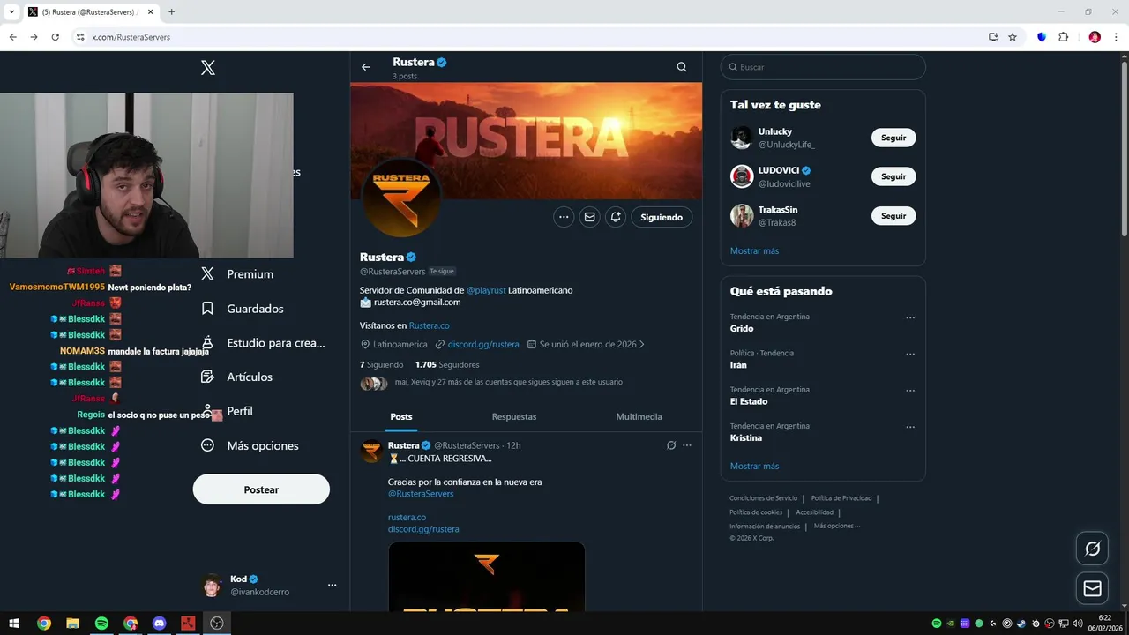Click the Bitwarden shield extension icon
Screen dimensions: 1129x635
(x=1042, y=37)
